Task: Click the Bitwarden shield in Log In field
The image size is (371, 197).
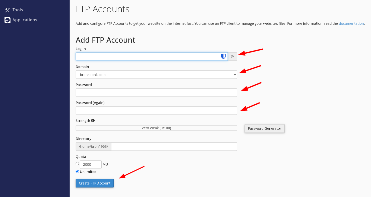Action: pos(223,56)
